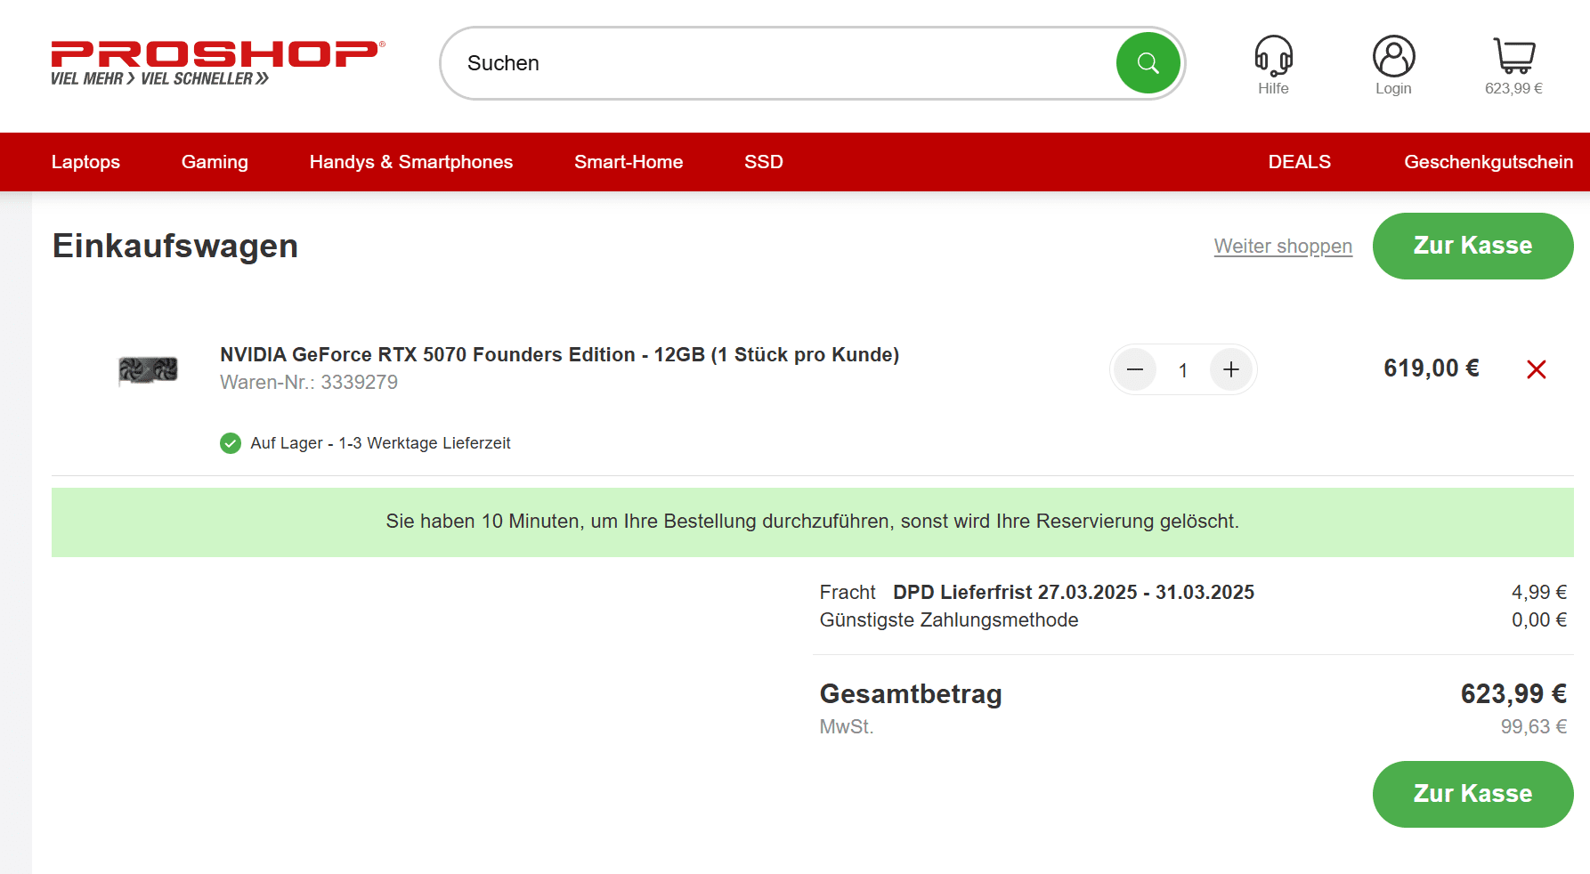Click the item price 619,00 €
Viewport: 1590px width, 874px height.
pos(1432,368)
